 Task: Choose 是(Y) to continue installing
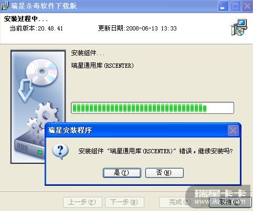point(122,173)
